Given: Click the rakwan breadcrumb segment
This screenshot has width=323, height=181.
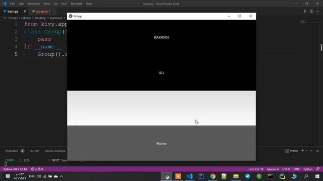Looking at the screenshot, I should (26, 18).
